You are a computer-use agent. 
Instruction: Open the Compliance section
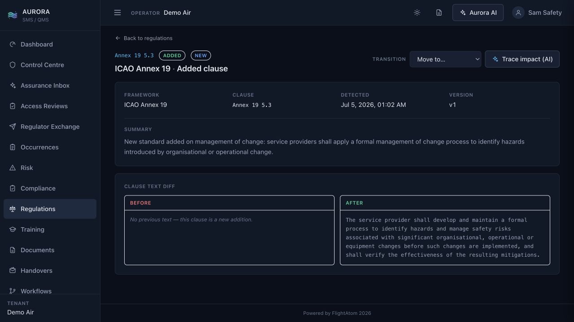coord(50,188)
